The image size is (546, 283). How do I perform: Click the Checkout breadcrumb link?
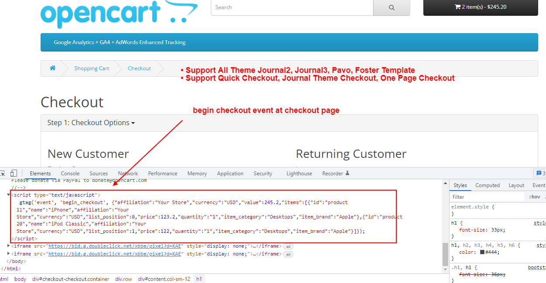point(139,68)
